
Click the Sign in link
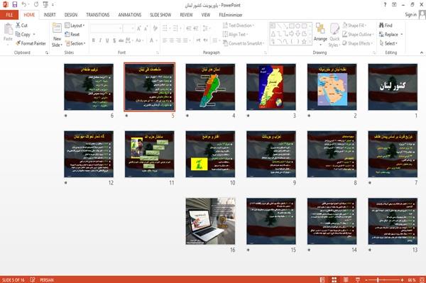[410, 15]
